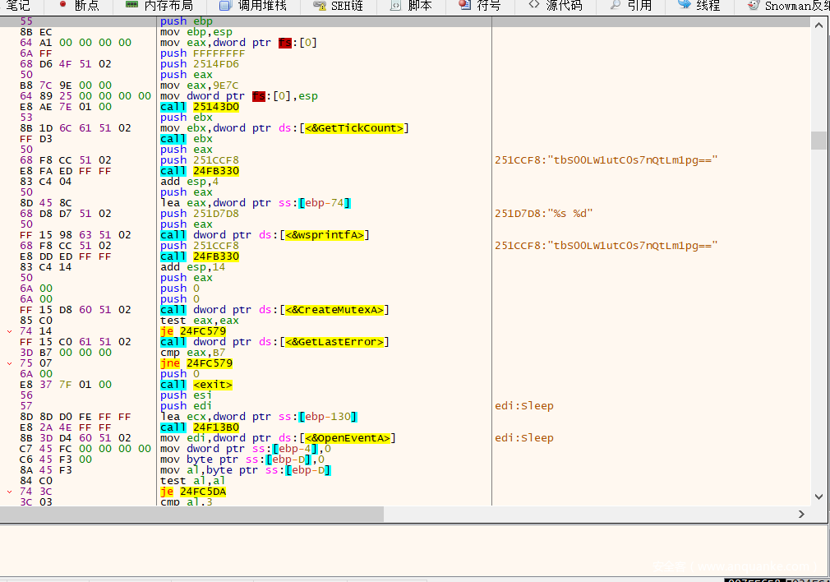The image size is (830, 582).
Task: Click the vertical scrollbar down arrow
Action: pyautogui.click(x=818, y=496)
